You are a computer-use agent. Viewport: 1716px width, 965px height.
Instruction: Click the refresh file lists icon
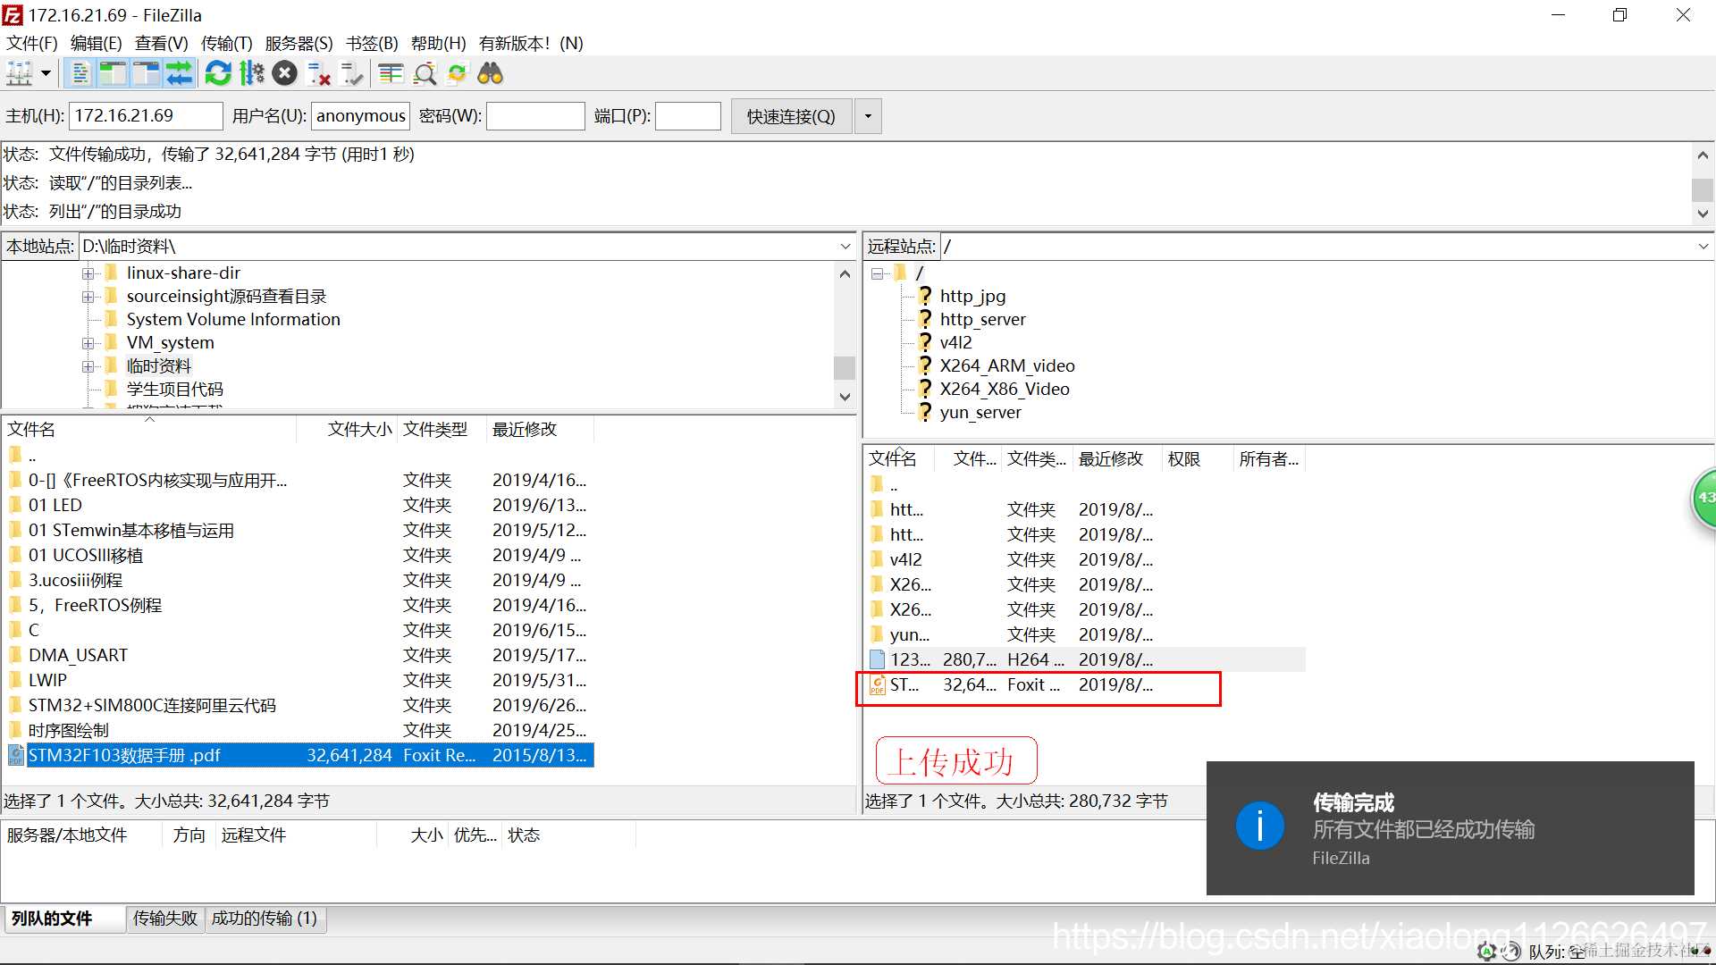217,73
